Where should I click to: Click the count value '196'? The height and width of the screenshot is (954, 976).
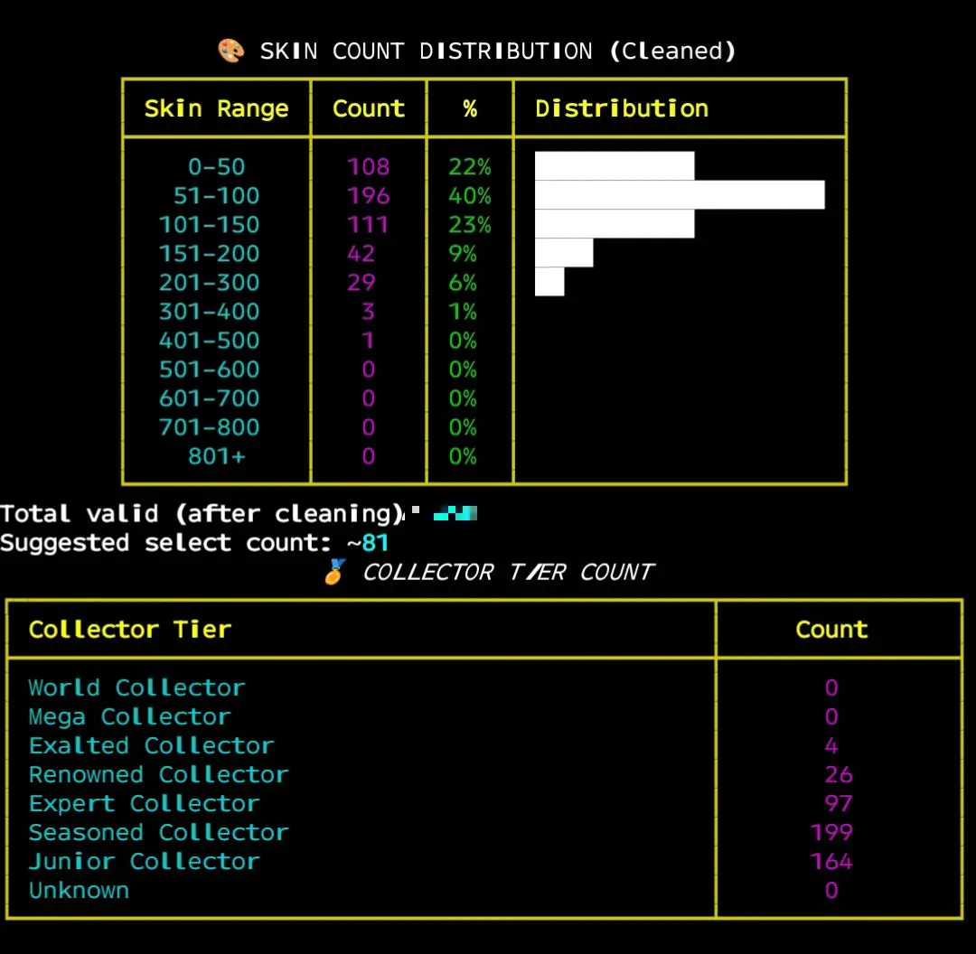point(369,196)
